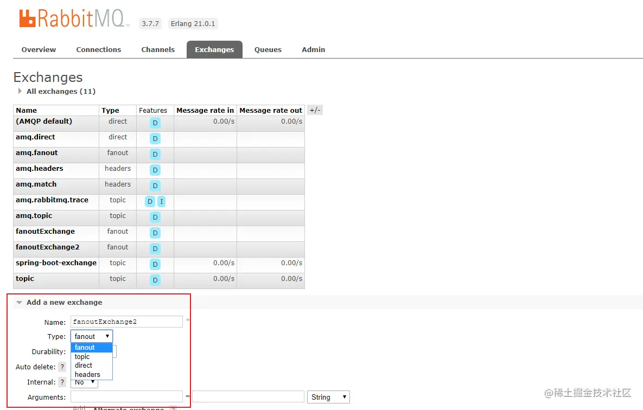
Task: Click the D durable badge for (AMQP default)
Action: click(155, 123)
